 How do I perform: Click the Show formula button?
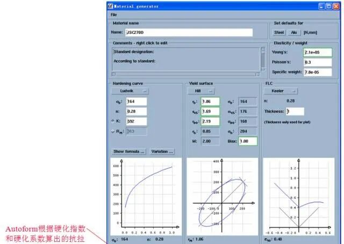point(129,152)
